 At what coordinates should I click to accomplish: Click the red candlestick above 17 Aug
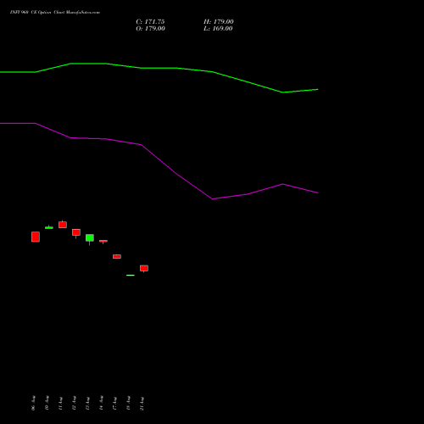[117, 256]
